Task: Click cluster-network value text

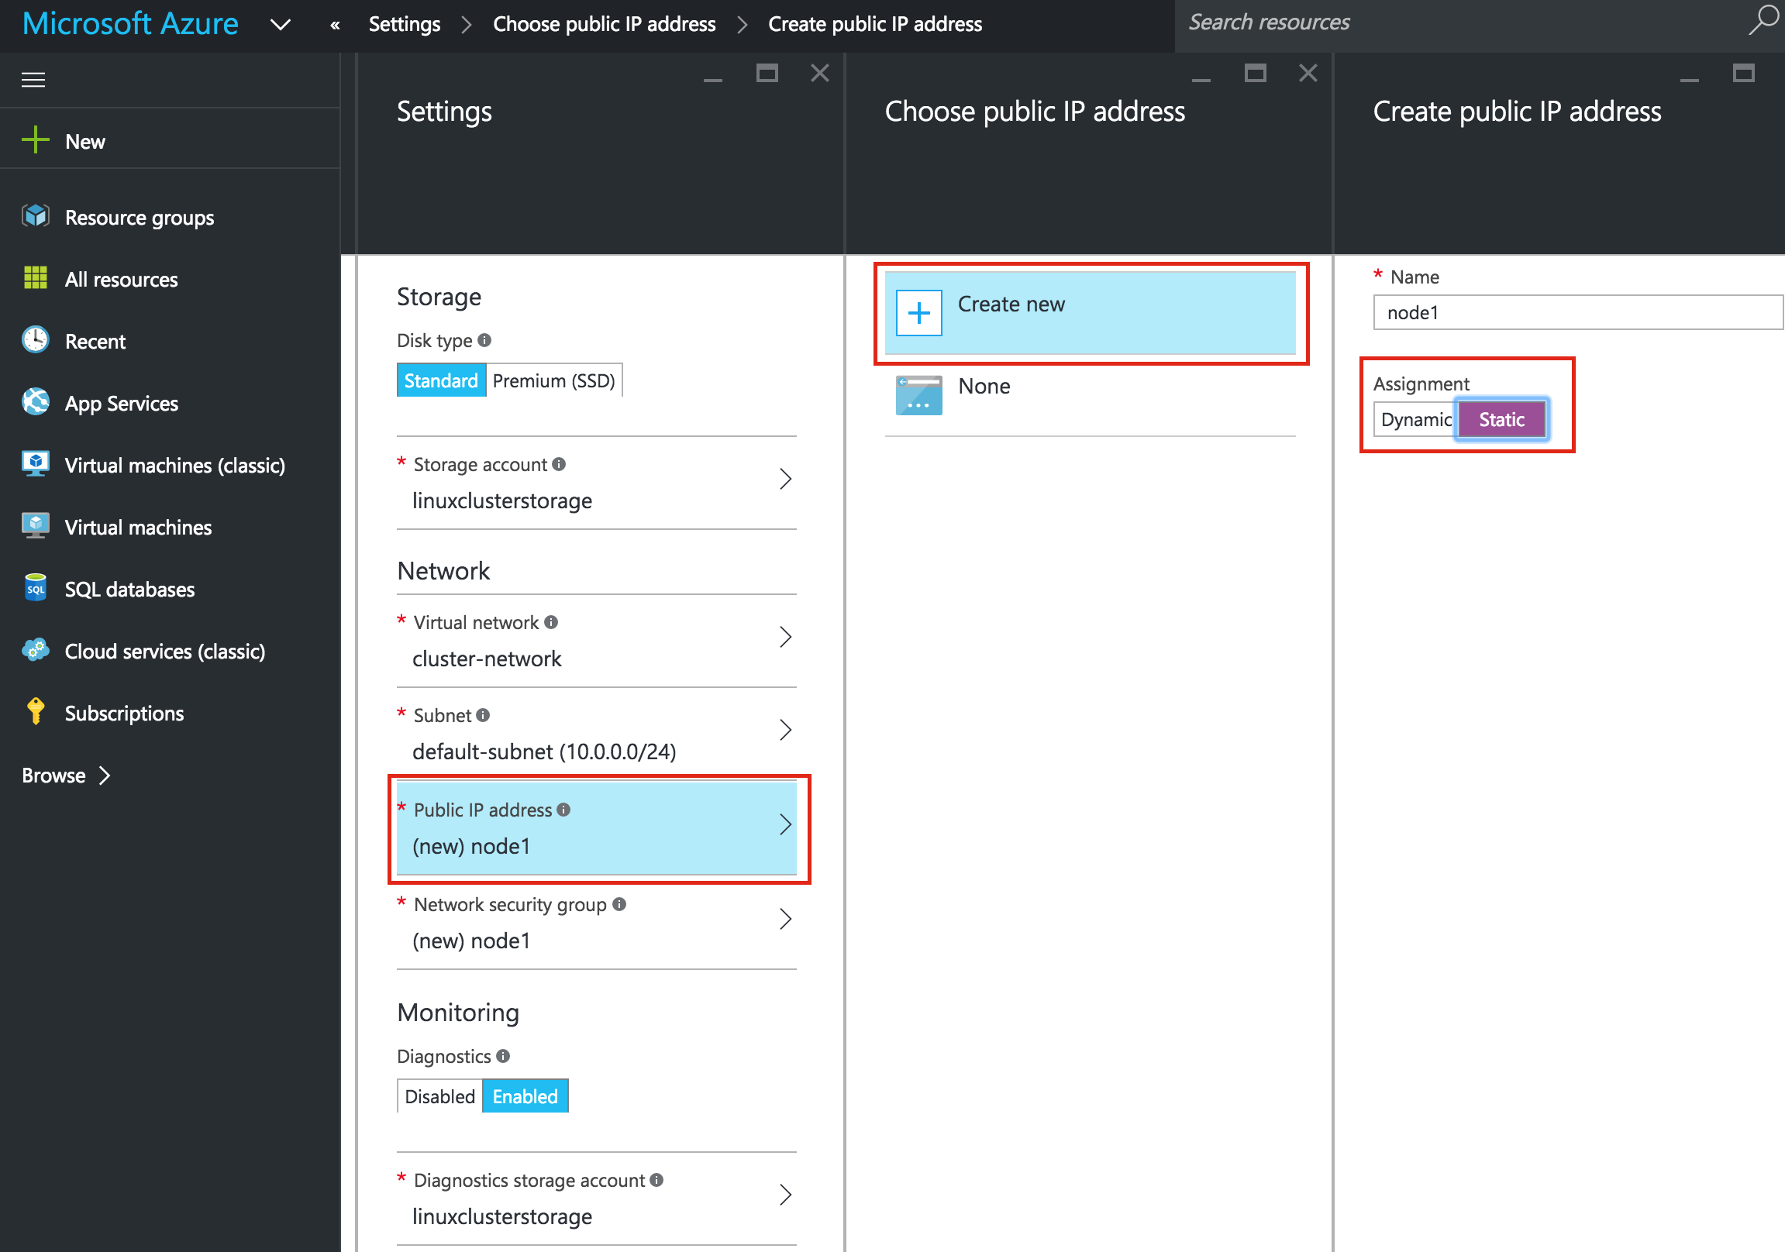Action: click(x=487, y=659)
